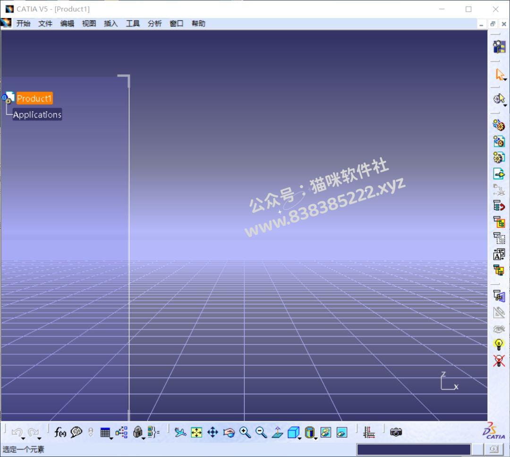Select Applications node in the tree
Viewport: 510px width, 457px height.
(37, 114)
